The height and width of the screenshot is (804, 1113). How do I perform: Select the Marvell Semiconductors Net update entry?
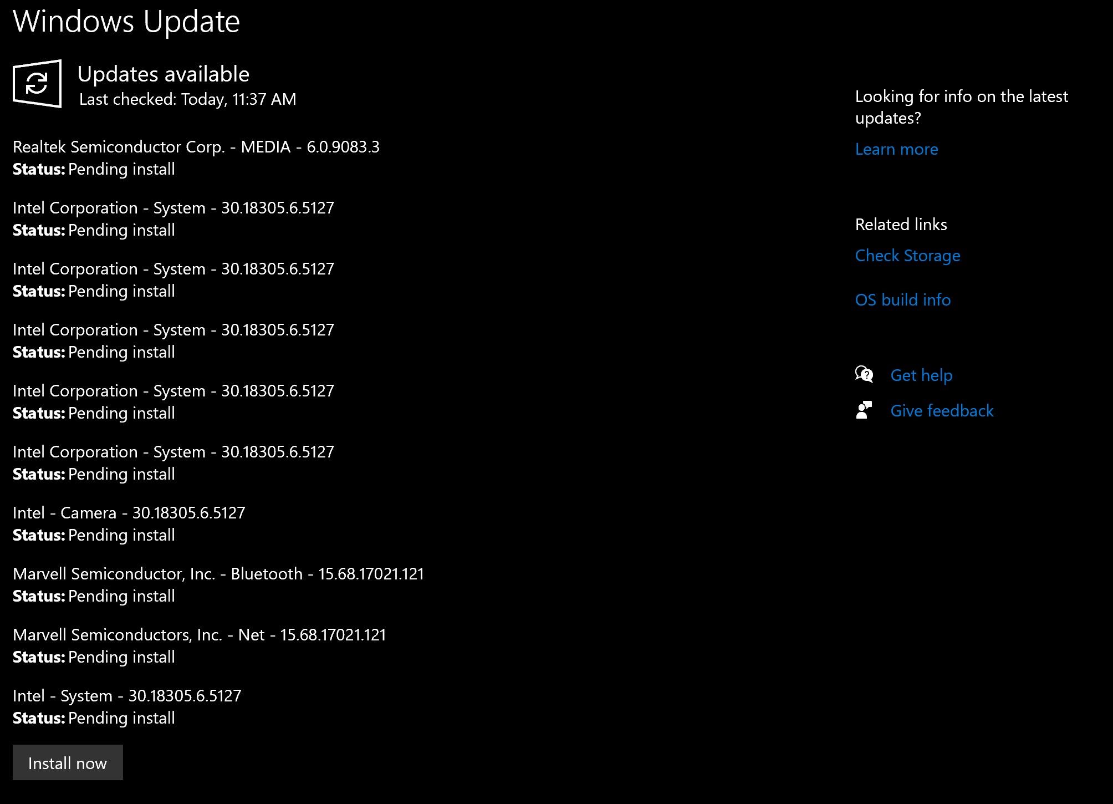200,635
